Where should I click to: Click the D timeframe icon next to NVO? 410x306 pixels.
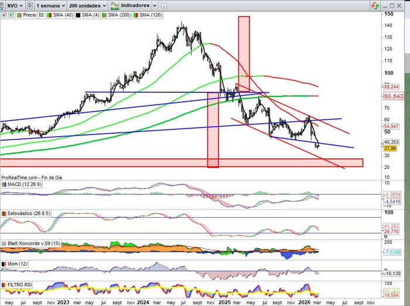tap(30, 5)
